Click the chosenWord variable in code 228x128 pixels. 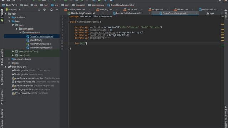coord(97,38)
